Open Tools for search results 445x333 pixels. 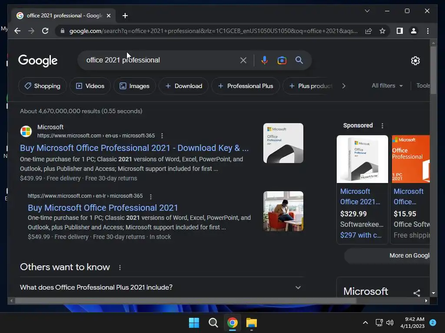[x=423, y=85]
